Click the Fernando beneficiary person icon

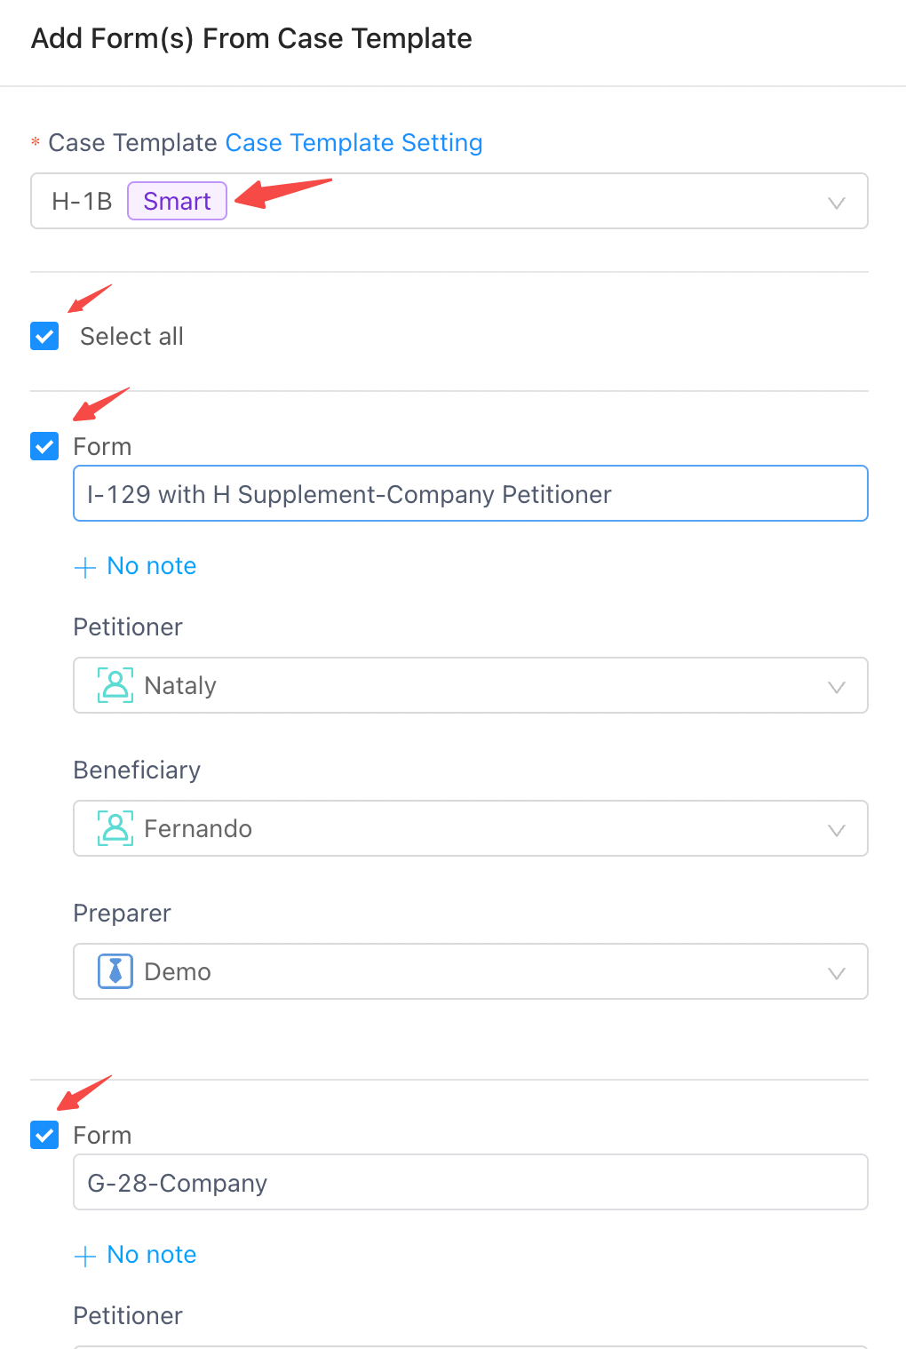click(x=115, y=828)
